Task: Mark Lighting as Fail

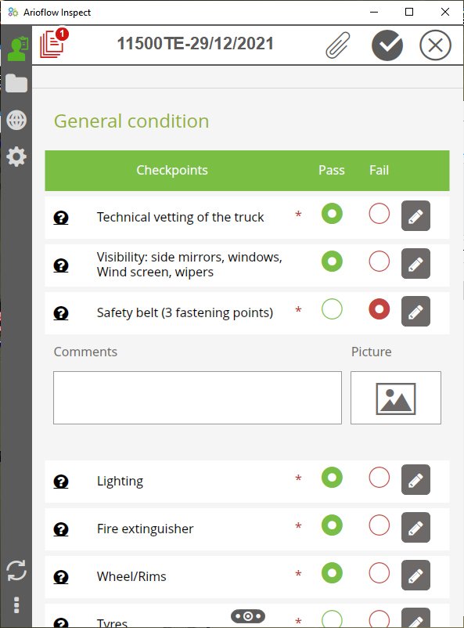Action: click(379, 478)
